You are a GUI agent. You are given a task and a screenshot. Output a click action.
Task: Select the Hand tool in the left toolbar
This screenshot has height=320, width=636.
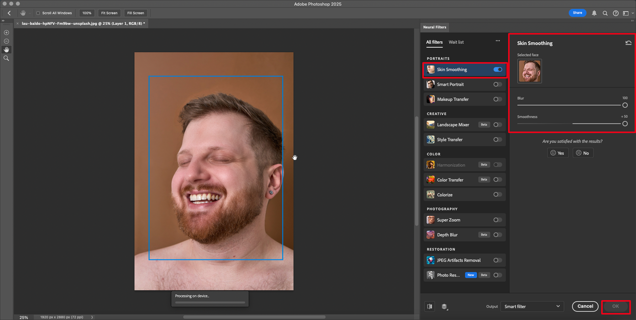(6, 50)
